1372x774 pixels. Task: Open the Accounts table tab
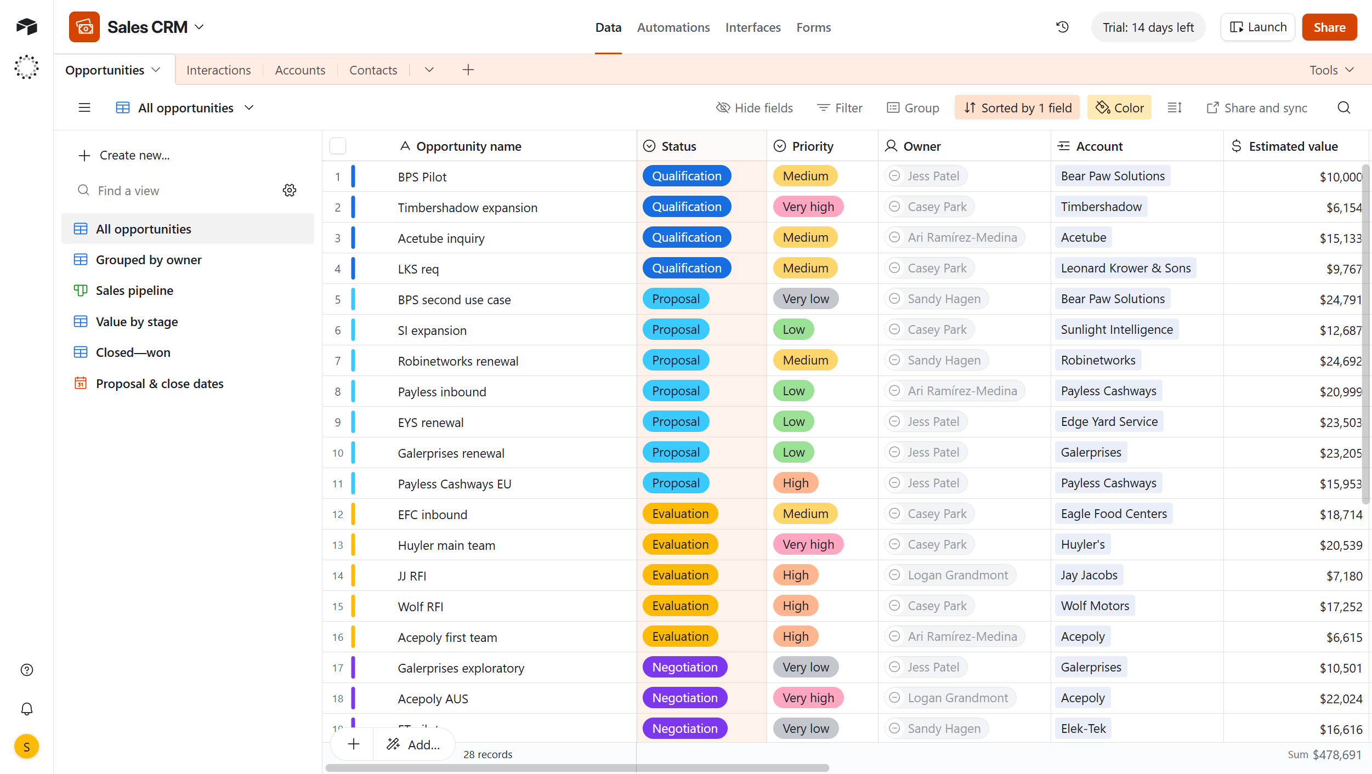click(300, 70)
